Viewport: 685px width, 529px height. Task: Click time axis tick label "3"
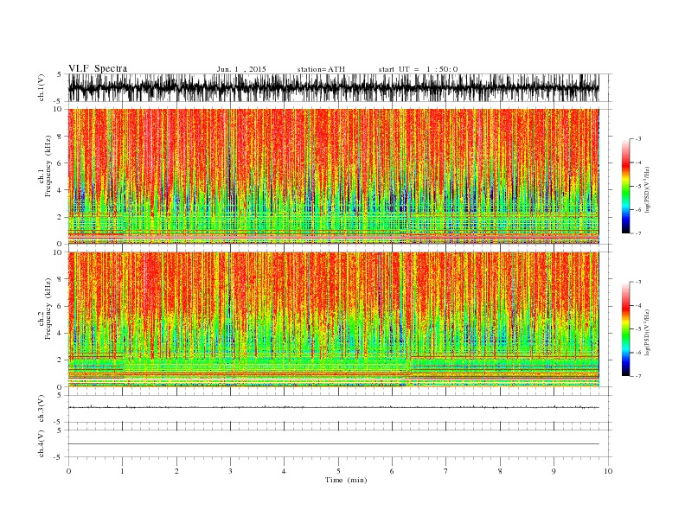(x=230, y=471)
